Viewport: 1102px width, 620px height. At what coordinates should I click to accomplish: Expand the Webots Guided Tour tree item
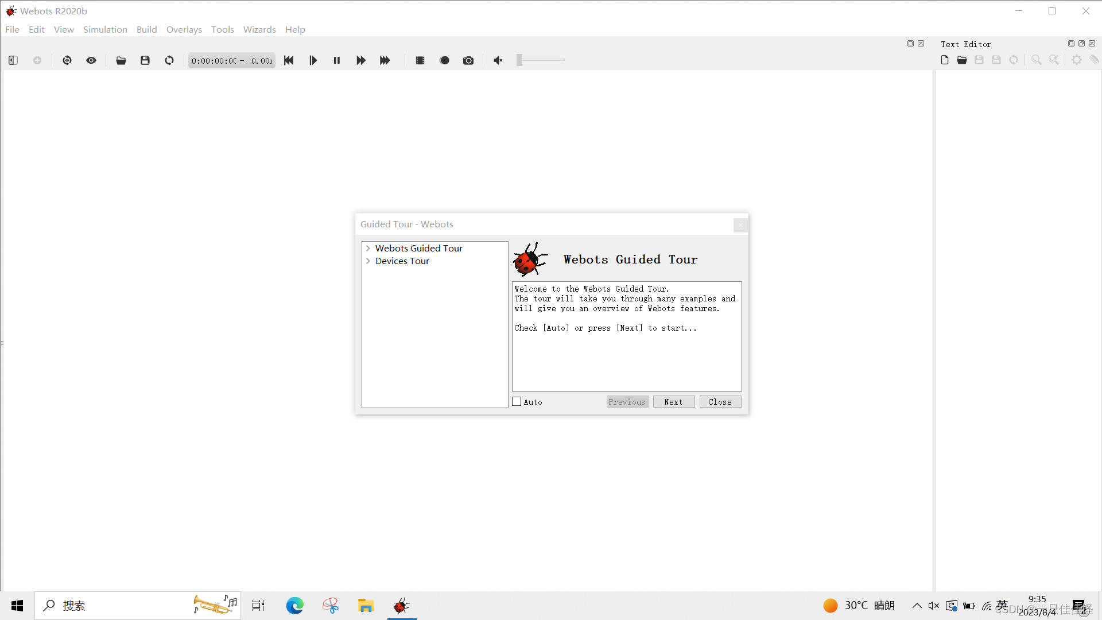pos(368,247)
